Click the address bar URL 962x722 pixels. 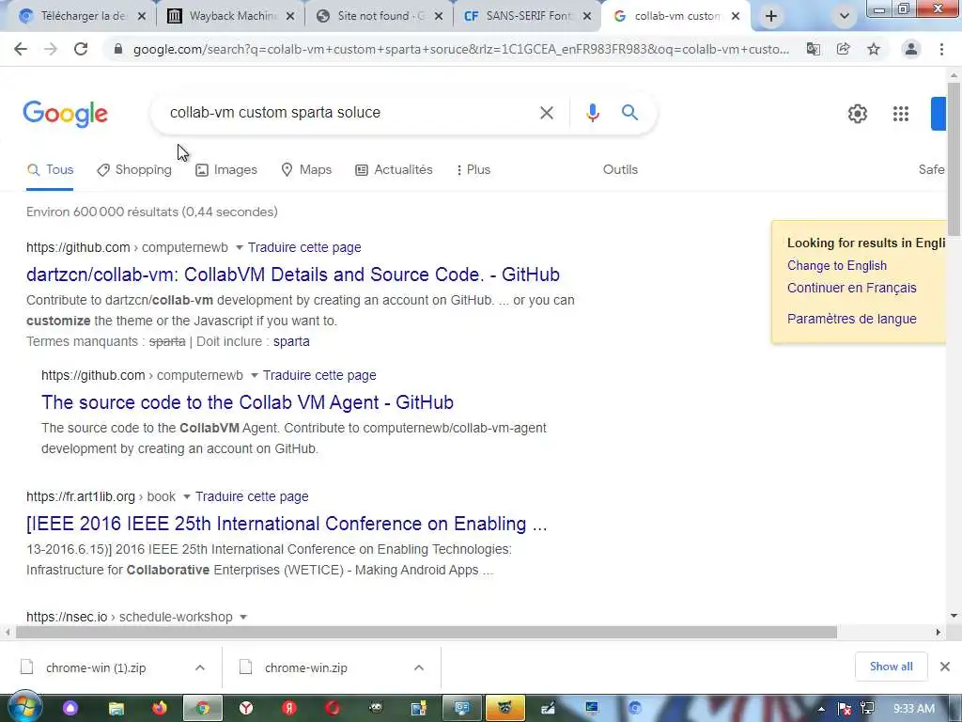point(460,49)
